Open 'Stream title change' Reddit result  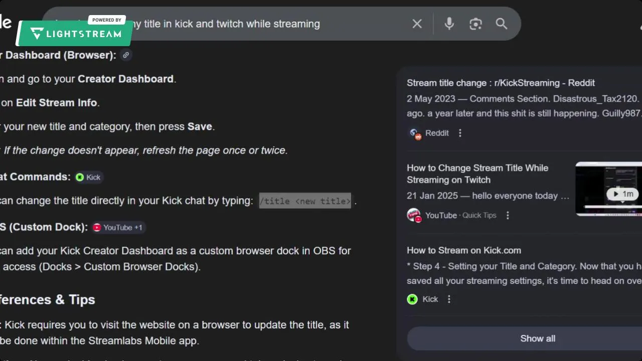(x=501, y=83)
